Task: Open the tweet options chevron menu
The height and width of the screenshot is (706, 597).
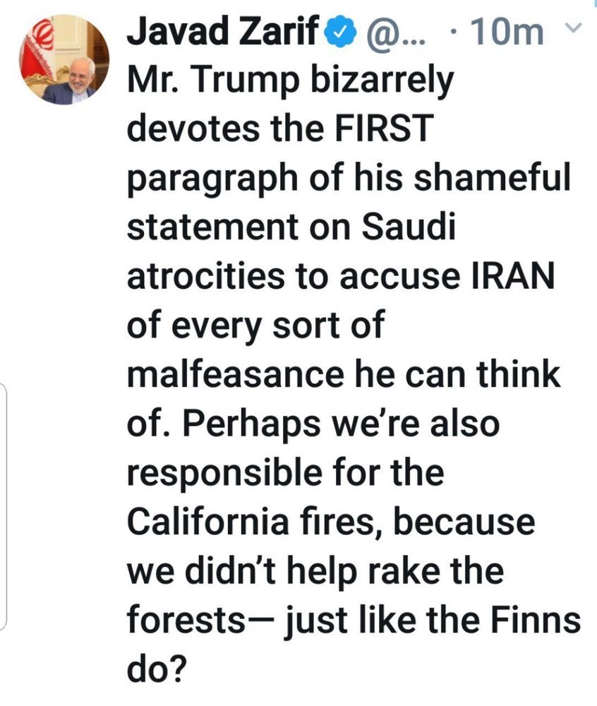Action: click(x=573, y=28)
